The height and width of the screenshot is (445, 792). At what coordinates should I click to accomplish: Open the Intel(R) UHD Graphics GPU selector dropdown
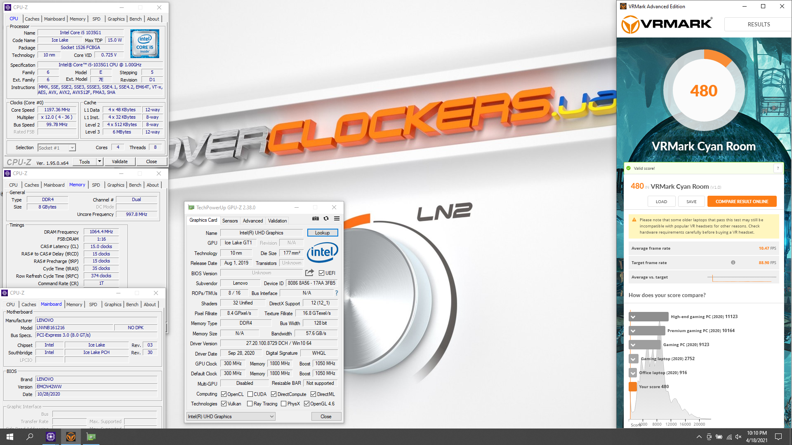coord(231,417)
